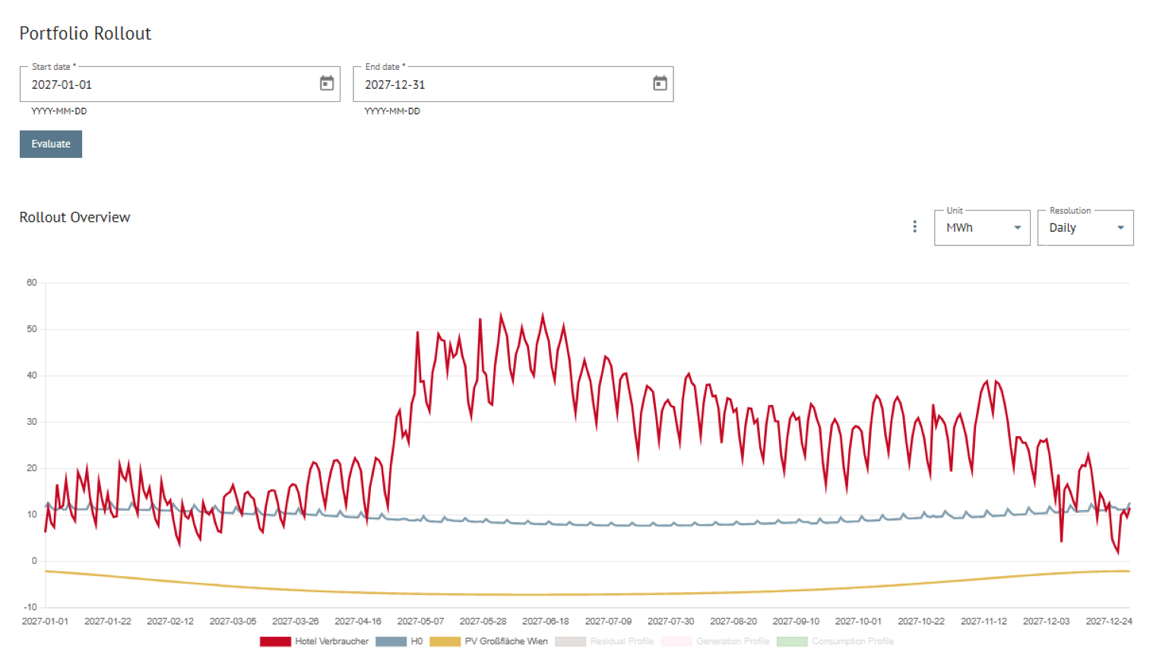Toggle PV Großfläche Wien legend entry

click(x=505, y=641)
